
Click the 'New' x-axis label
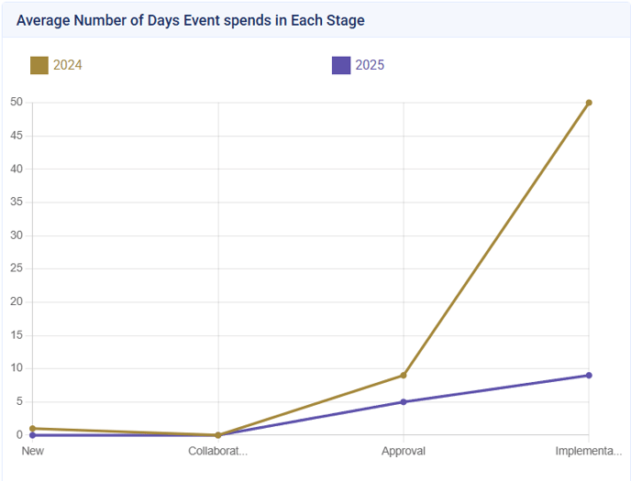[33, 452]
